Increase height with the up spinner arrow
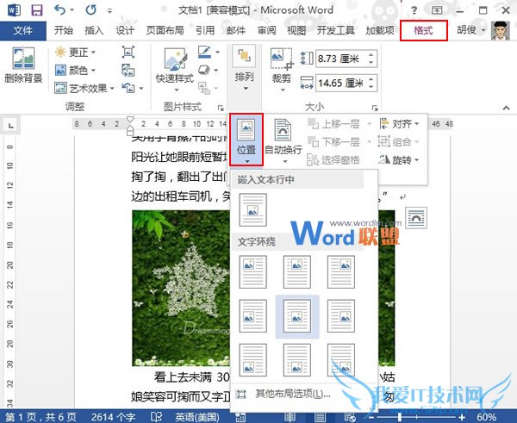 point(371,55)
